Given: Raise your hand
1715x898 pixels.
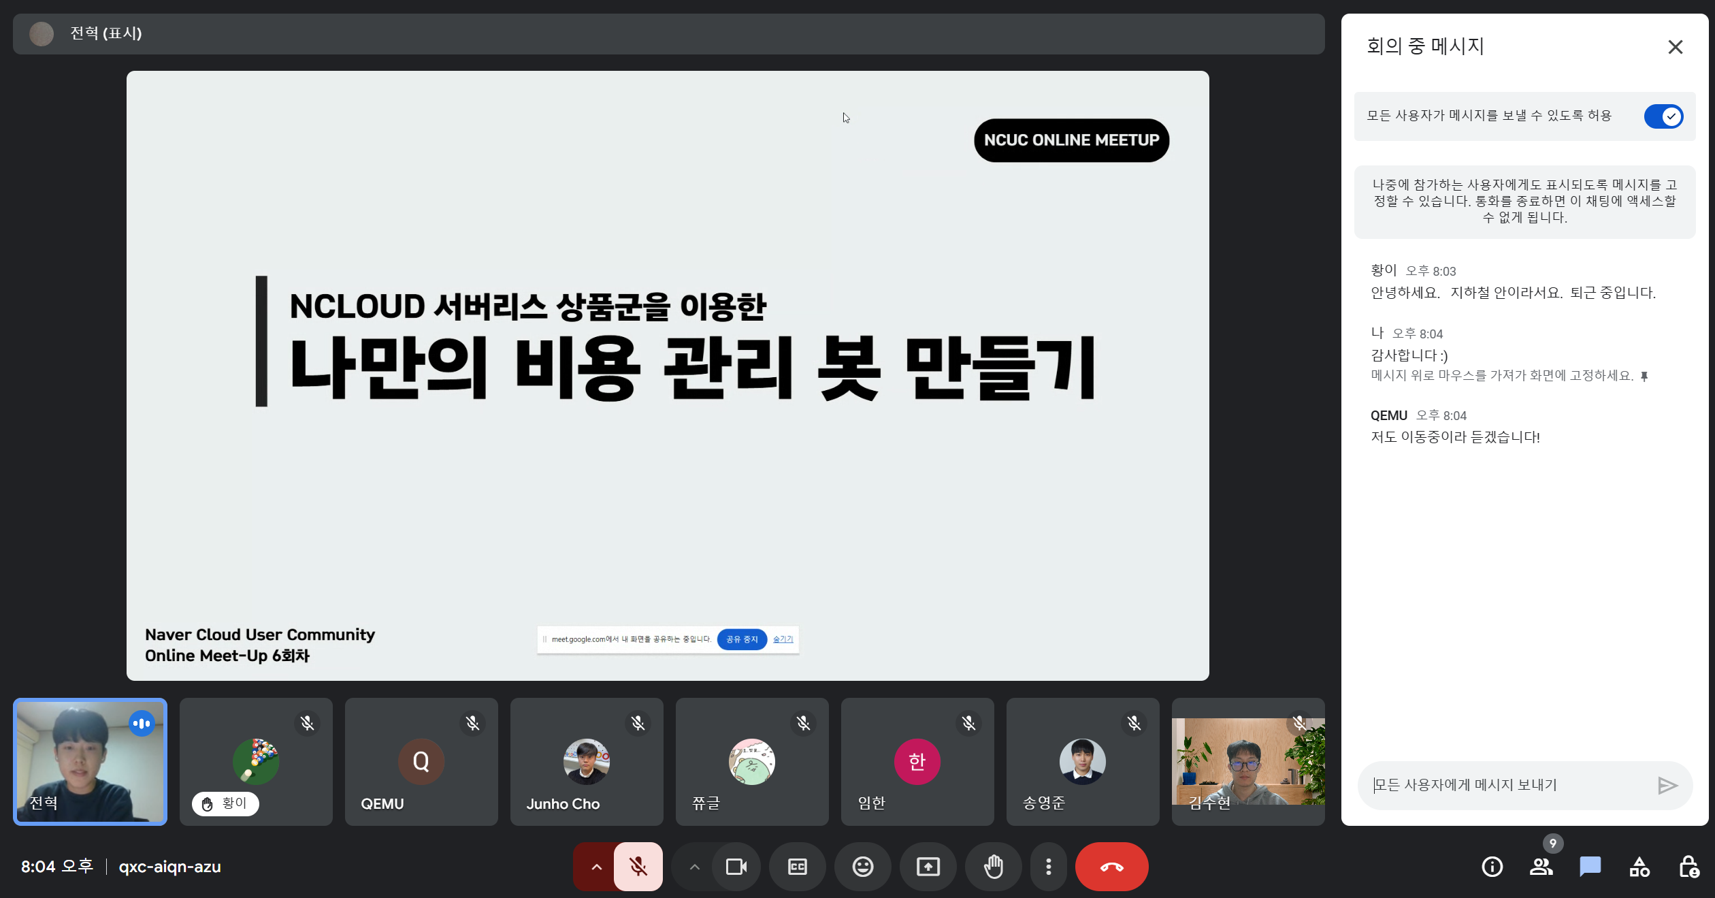Looking at the screenshot, I should point(993,867).
